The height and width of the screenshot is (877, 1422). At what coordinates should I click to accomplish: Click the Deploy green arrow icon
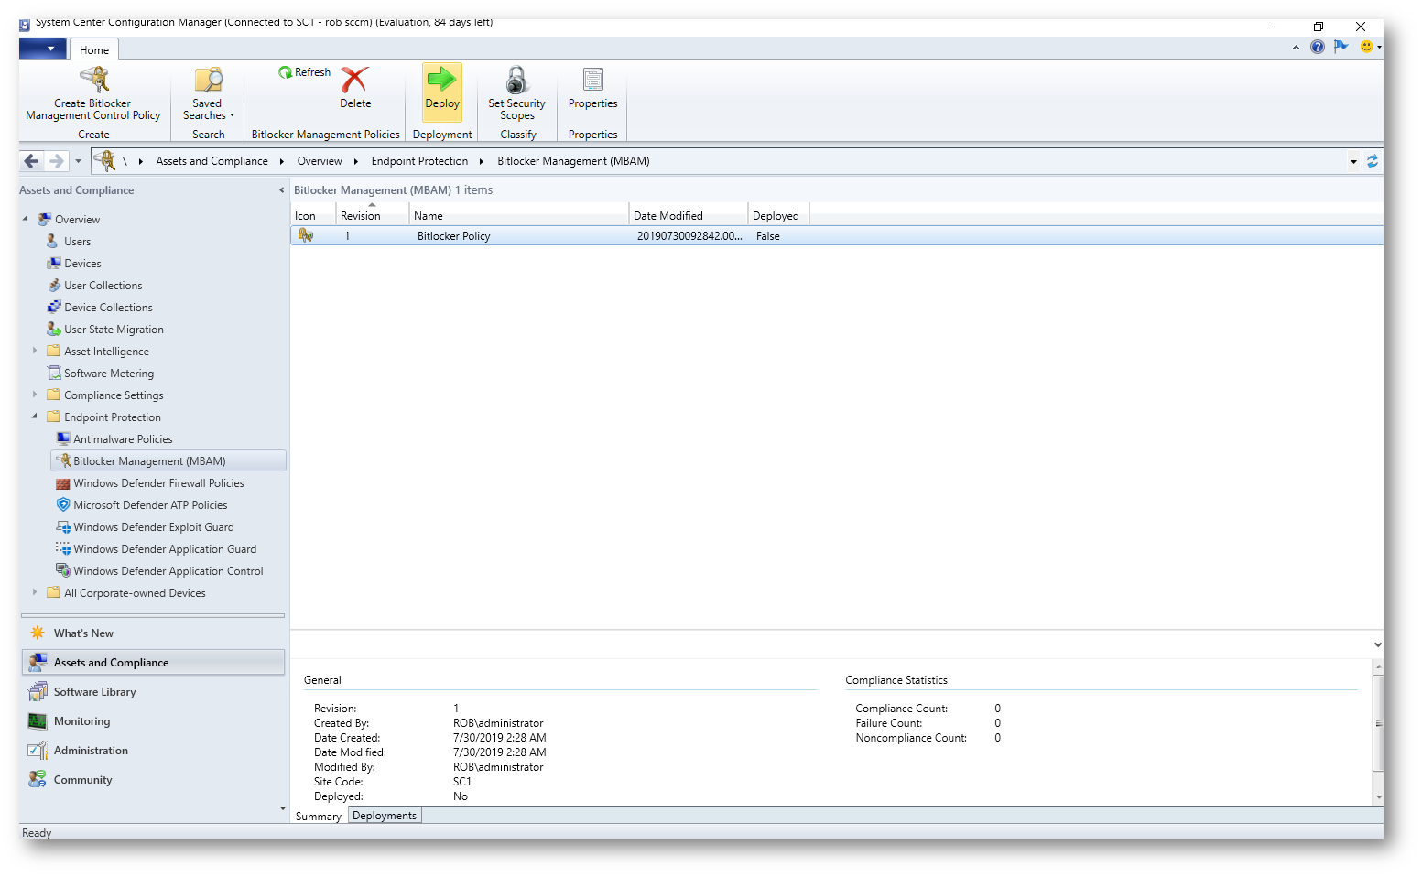point(442,81)
